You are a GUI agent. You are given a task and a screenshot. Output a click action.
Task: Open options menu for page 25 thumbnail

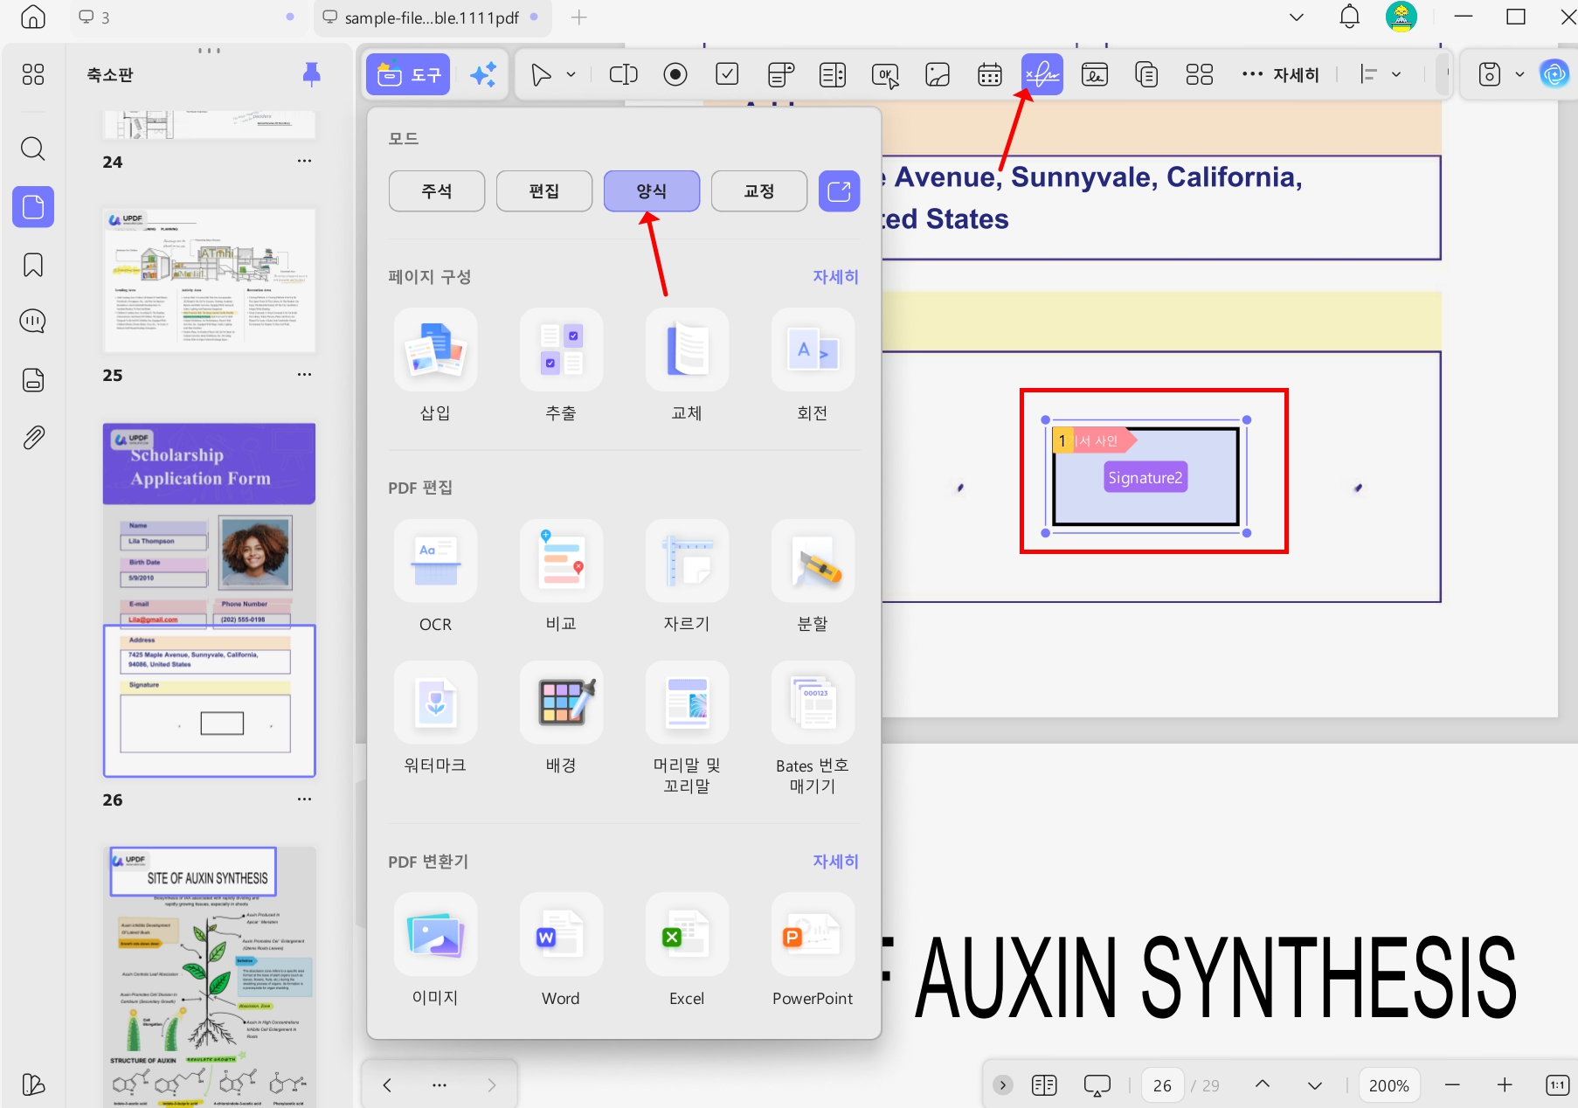(x=304, y=374)
